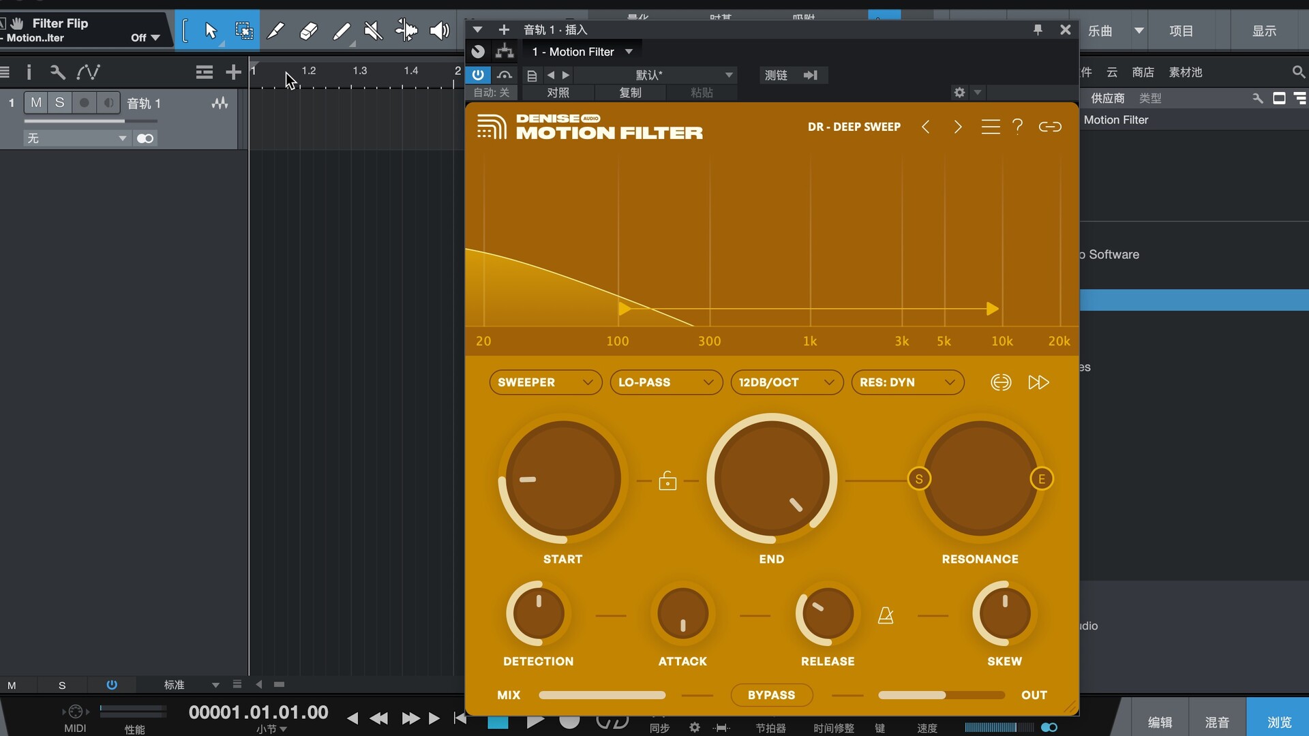
Task: Mute track 音轨 1
Action: pyautogui.click(x=36, y=103)
